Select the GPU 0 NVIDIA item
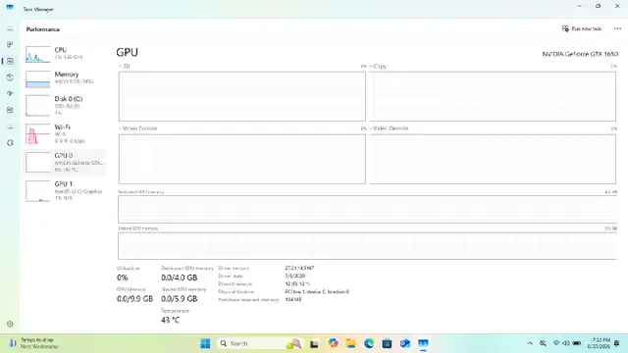Screen dimensions: 628x353 pos(65,163)
